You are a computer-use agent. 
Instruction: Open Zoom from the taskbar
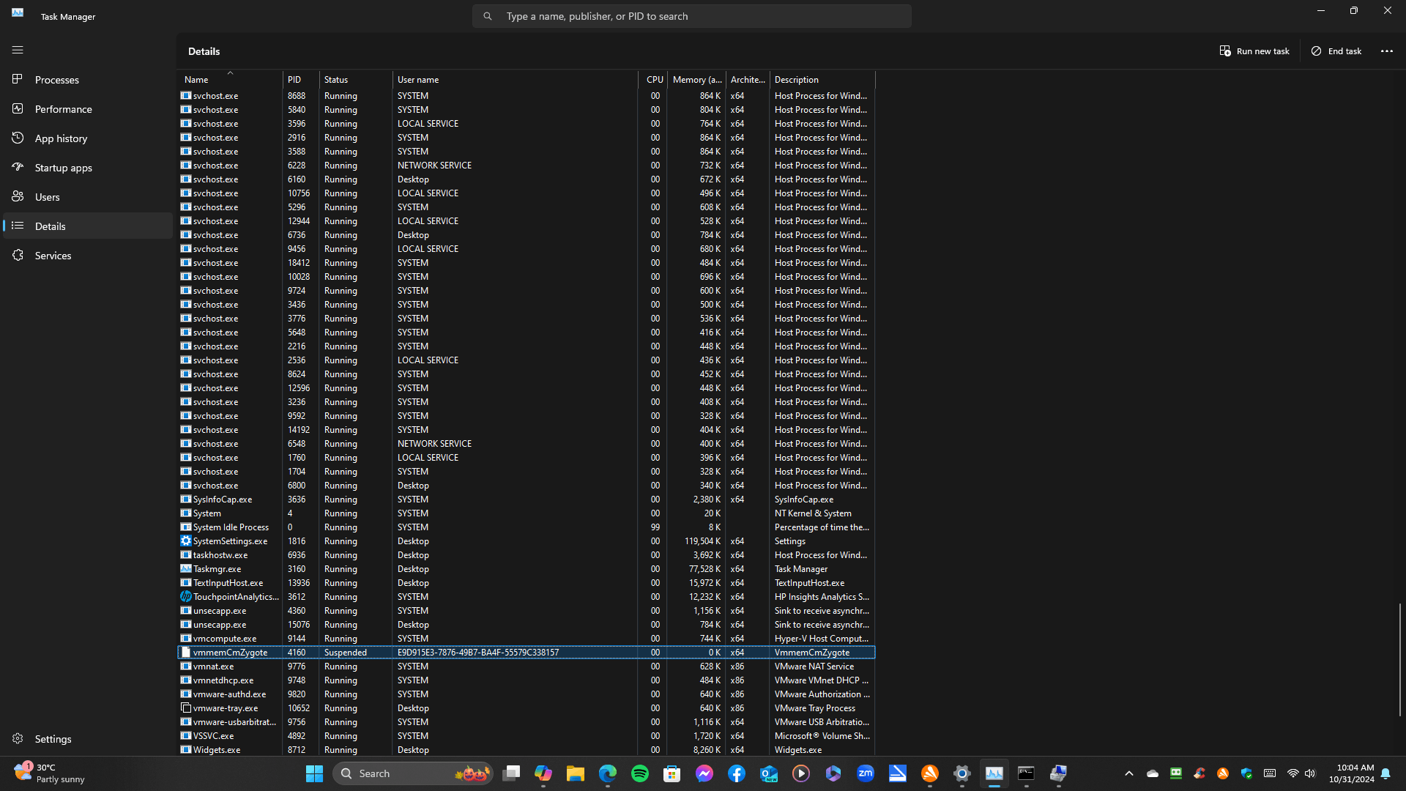tap(866, 773)
